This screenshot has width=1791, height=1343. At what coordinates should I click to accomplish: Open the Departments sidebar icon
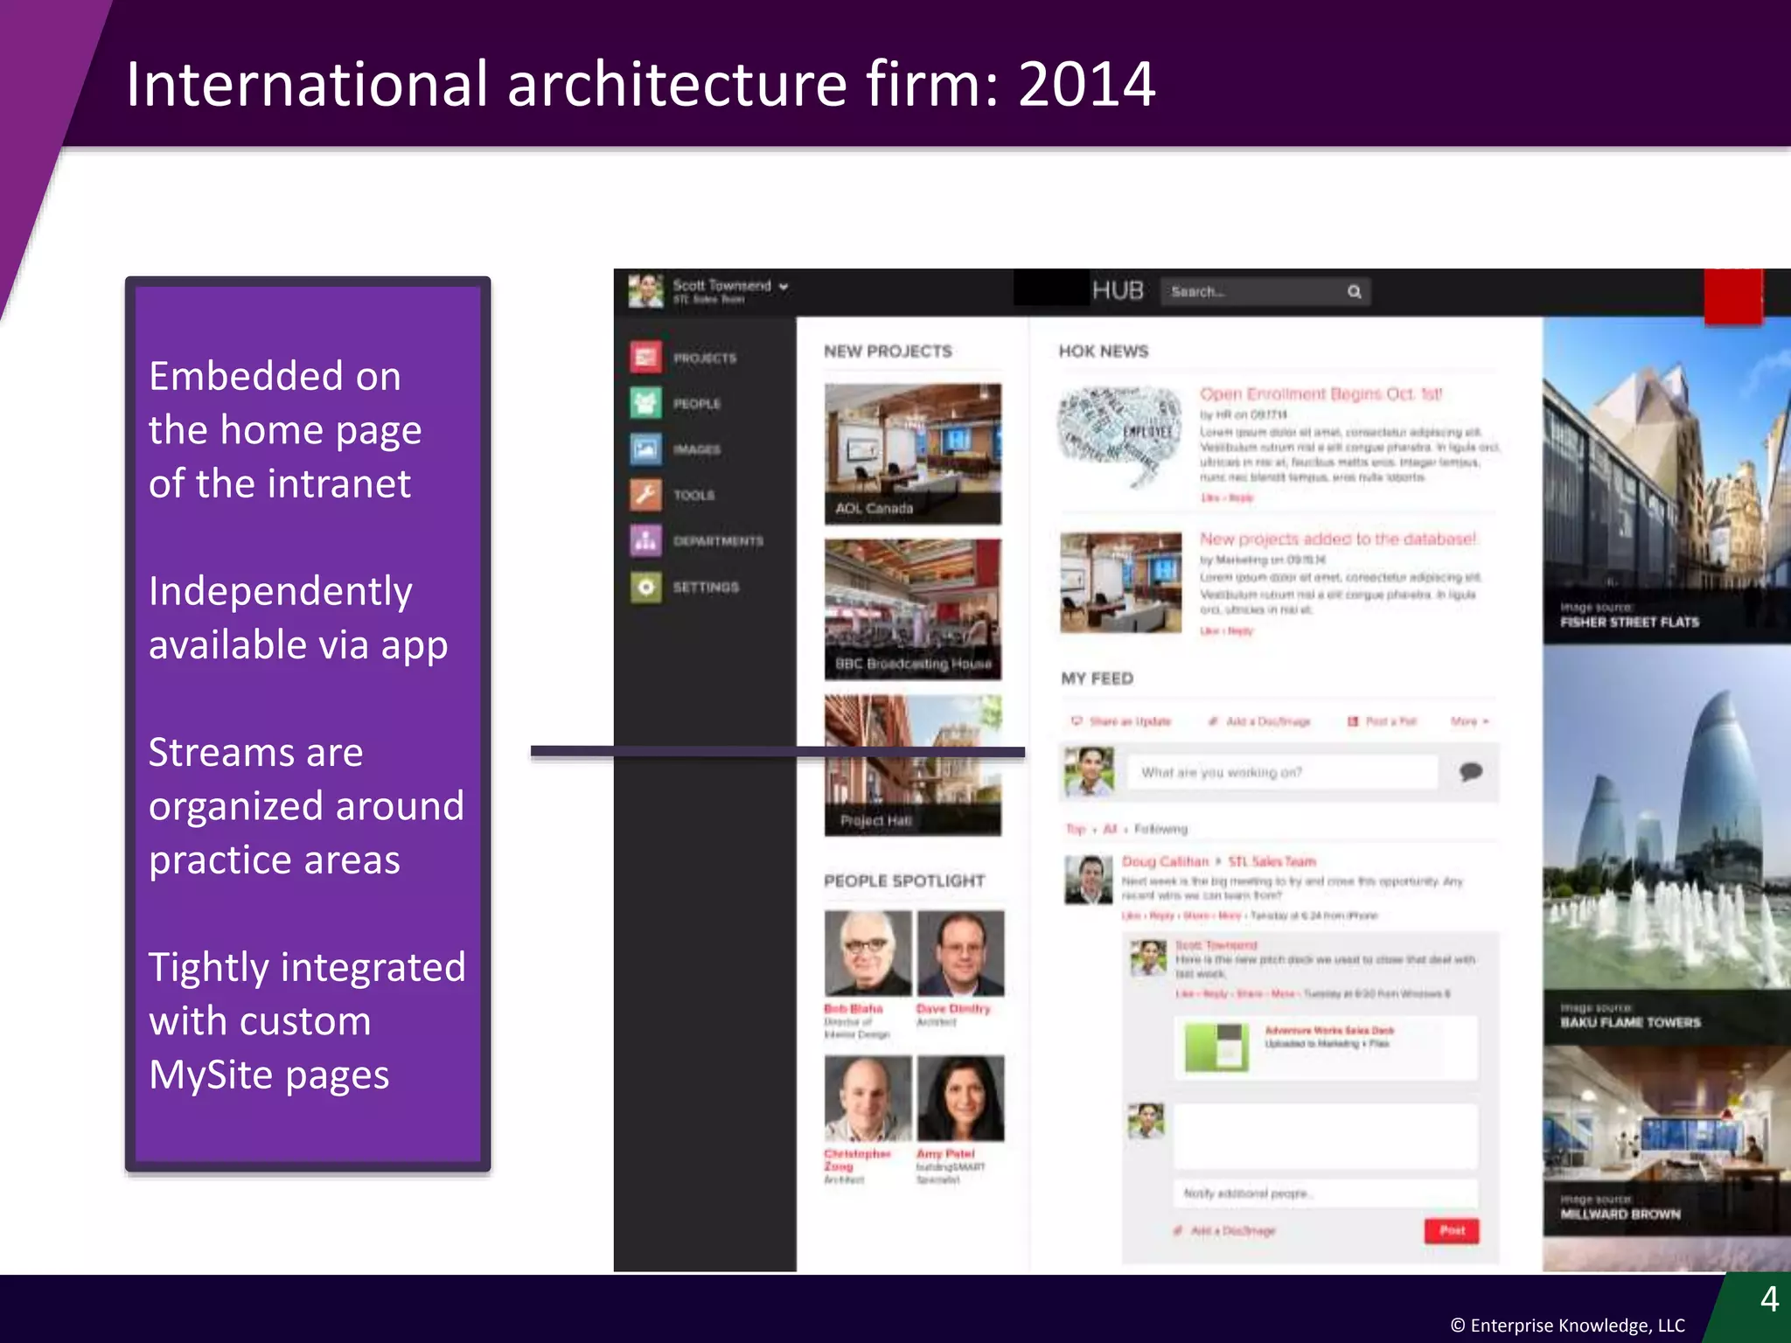[646, 540]
